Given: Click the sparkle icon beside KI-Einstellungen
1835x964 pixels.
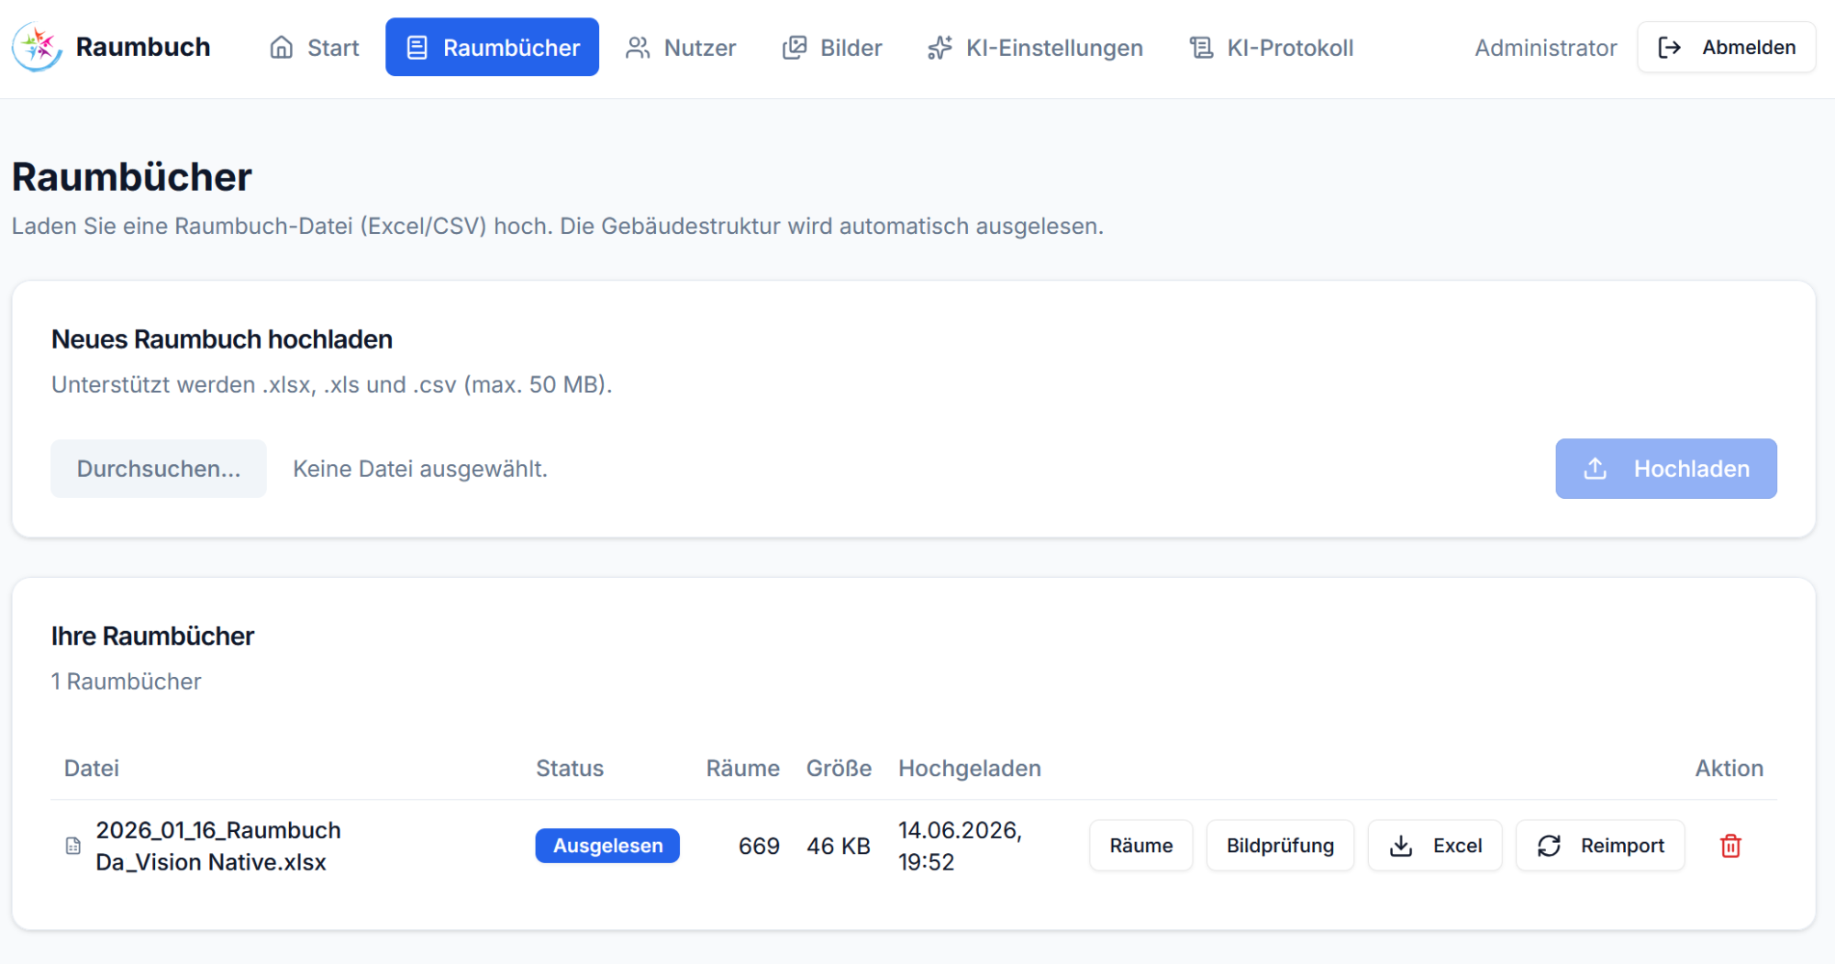Looking at the screenshot, I should tap(940, 48).
